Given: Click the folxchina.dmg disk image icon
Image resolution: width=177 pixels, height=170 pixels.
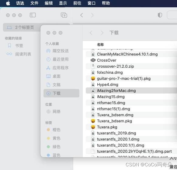Looking at the screenshot, I should 93,72.
